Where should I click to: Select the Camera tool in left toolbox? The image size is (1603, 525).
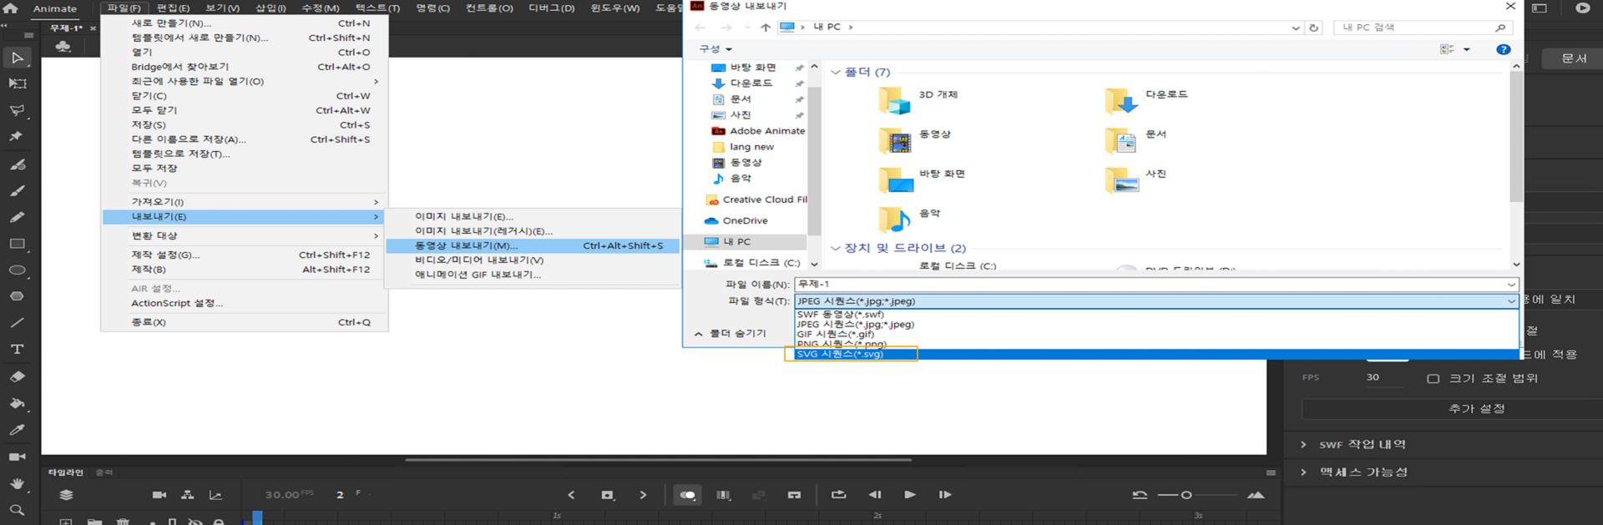pos(17,457)
